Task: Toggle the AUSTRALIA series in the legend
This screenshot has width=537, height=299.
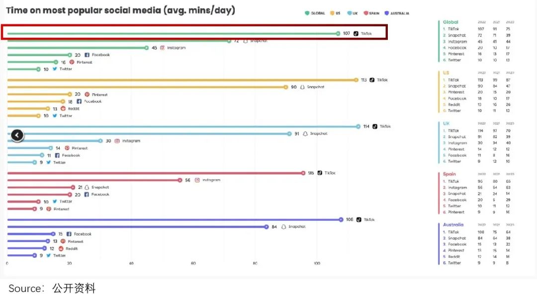Action: [396, 13]
